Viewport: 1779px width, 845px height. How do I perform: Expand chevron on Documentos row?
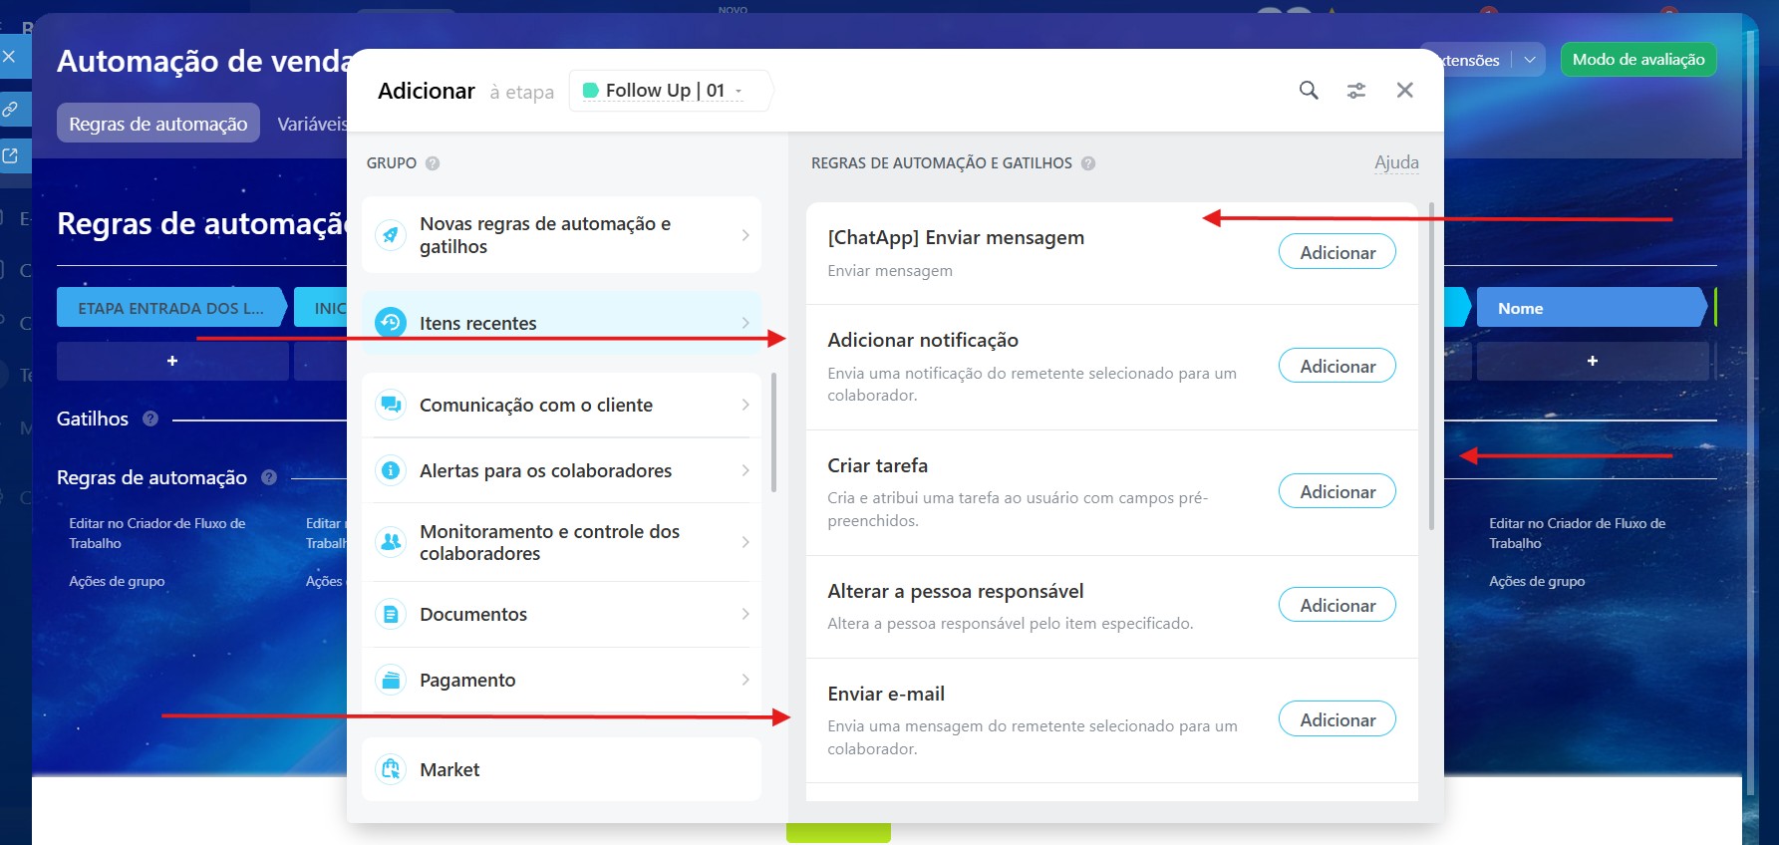coord(745,614)
